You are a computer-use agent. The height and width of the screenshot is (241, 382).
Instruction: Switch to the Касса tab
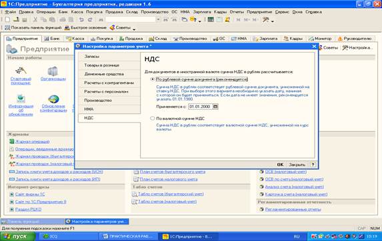pyautogui.click(x=75, y=39)
